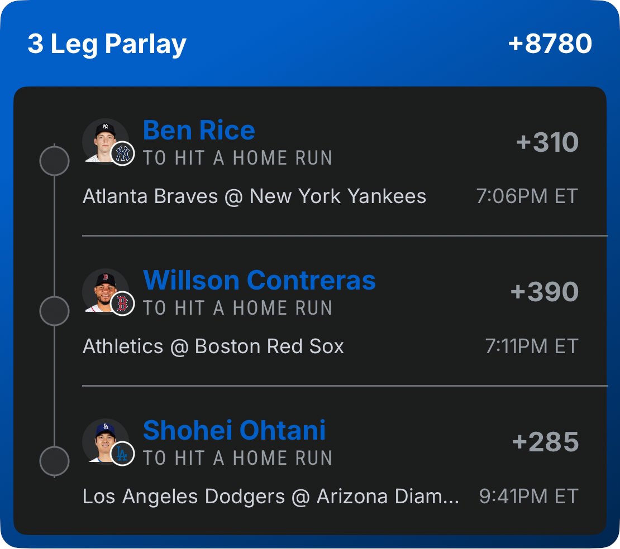Viewport: 620px width, 549px height.
Task: Open the Willson Contreras player name link
Action: [259, 280]
